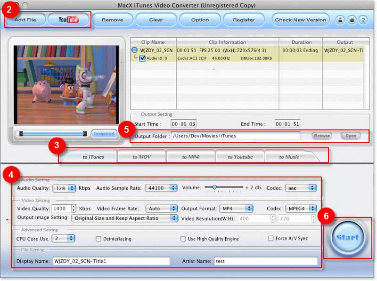This screenshot has width=377, height=281.
Task: Click the Volume slider handle
Action: (214, 187)
